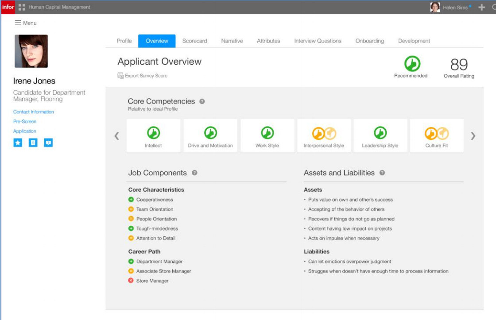Click the Infor logo
The width and height of the screenshot is (496, 320).
[8, 7]
